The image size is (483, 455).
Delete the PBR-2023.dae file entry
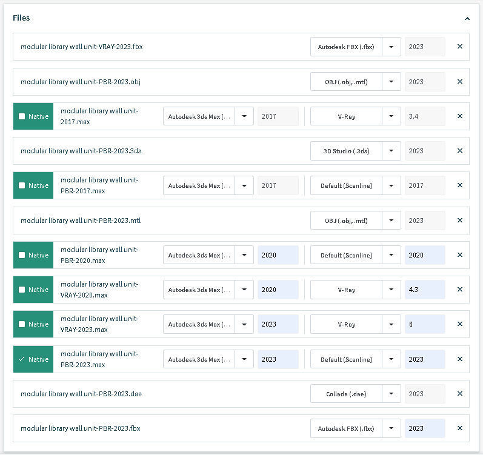(460, 394)
